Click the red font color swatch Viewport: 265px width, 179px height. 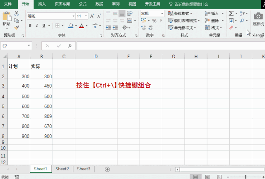(x=81, y=26)
